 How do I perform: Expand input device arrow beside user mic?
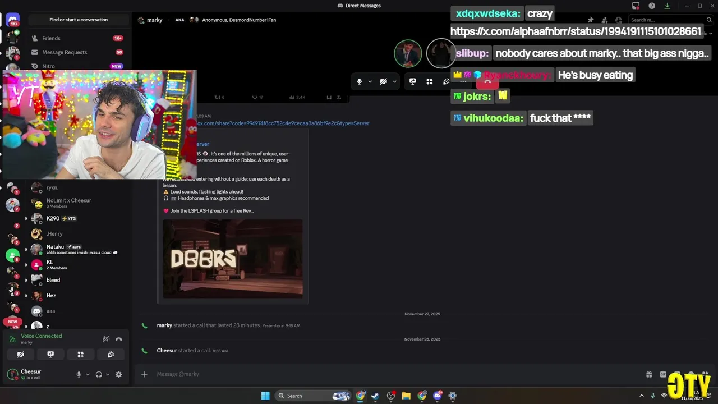(x=88, y=374)
